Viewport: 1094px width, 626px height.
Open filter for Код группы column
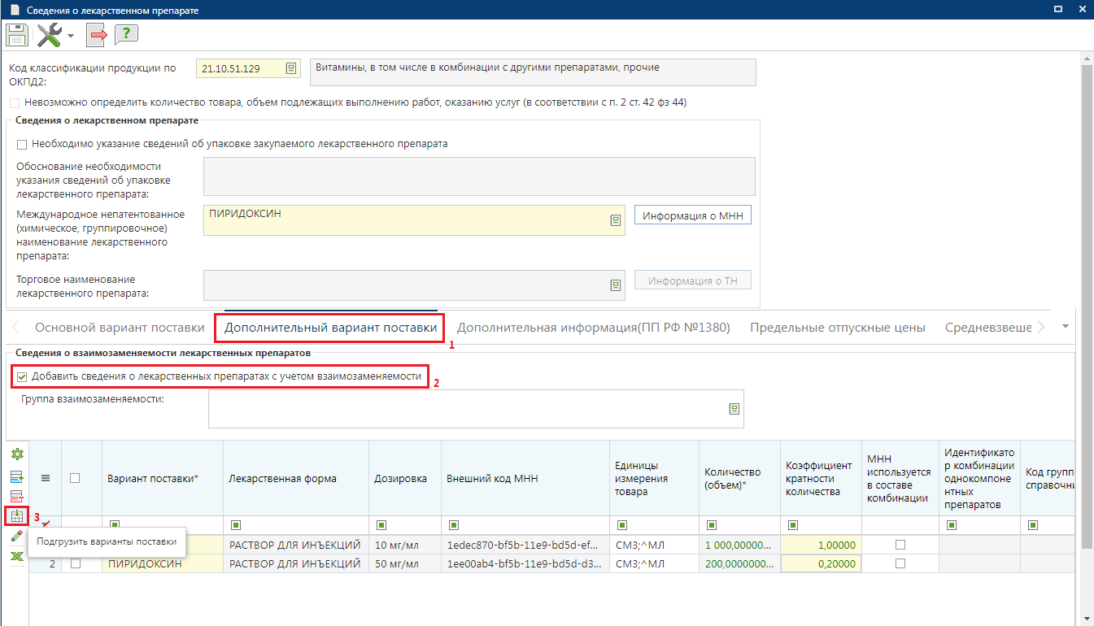(x=1033, y=525)
